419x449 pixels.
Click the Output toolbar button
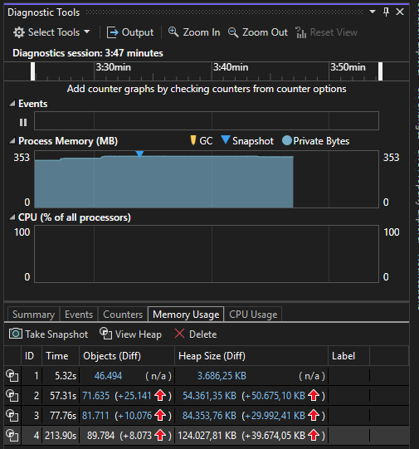tap(130, 32)
